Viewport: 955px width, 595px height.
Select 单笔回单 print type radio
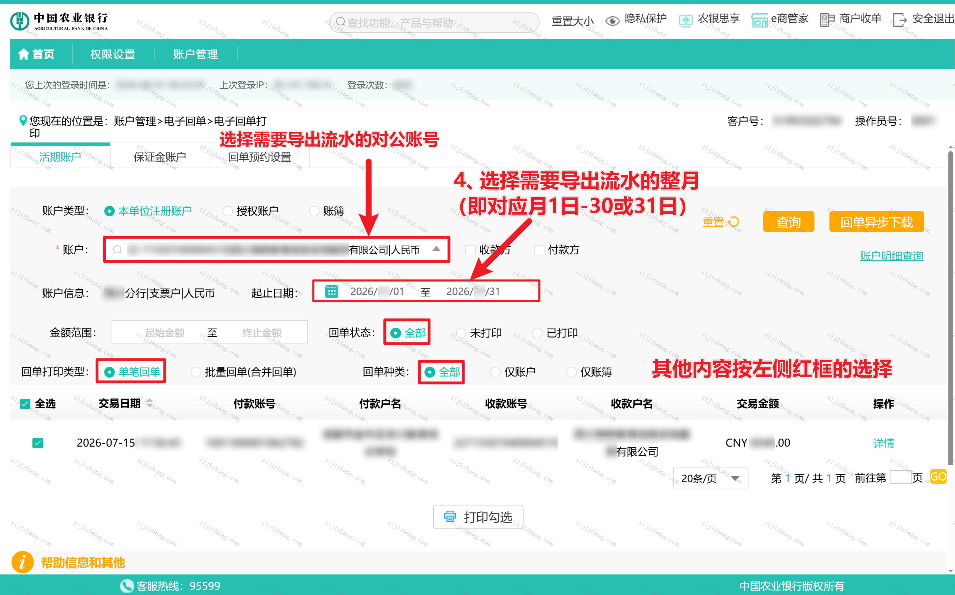(x=110, y=372)
